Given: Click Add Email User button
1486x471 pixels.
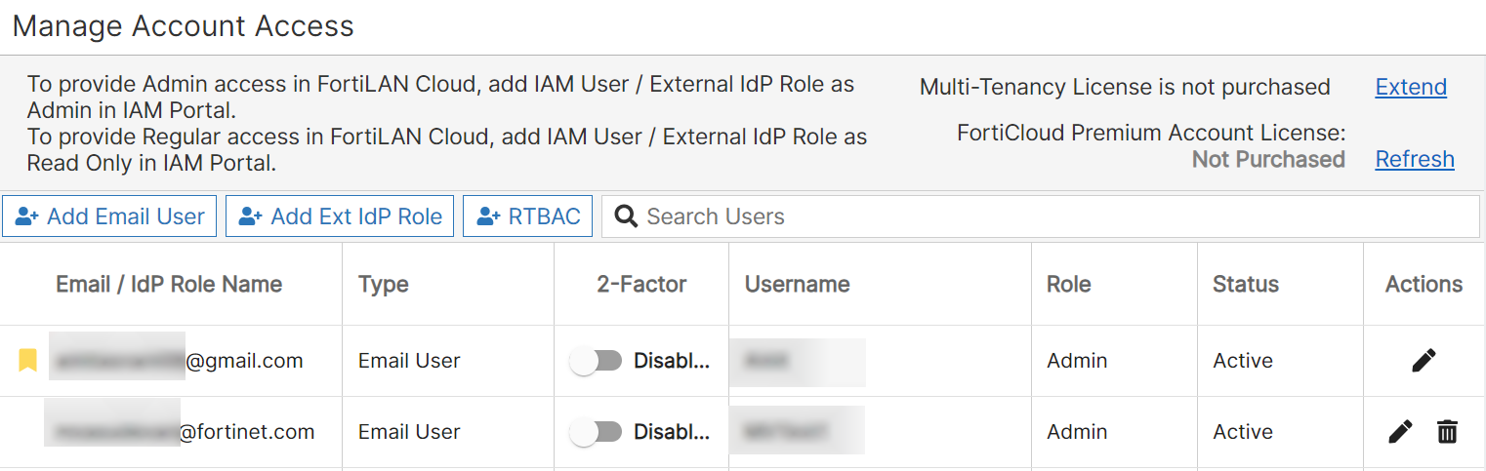Looking at the screenshot, I should pyautogui.click(x=109, y=216).
